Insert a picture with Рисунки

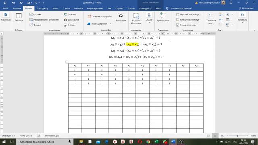click(35, 14)
